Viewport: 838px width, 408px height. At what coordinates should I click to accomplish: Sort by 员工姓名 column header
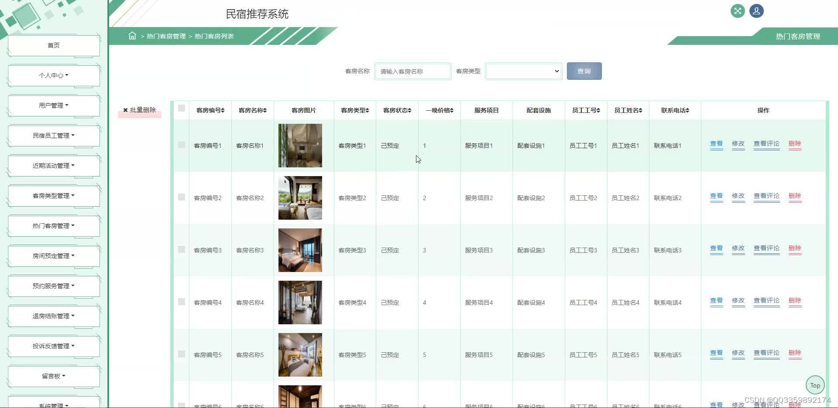tap(628, 110)
